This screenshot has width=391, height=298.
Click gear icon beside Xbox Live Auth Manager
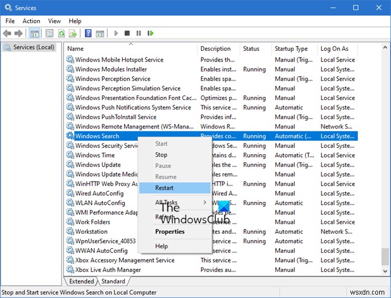[70, 269]
